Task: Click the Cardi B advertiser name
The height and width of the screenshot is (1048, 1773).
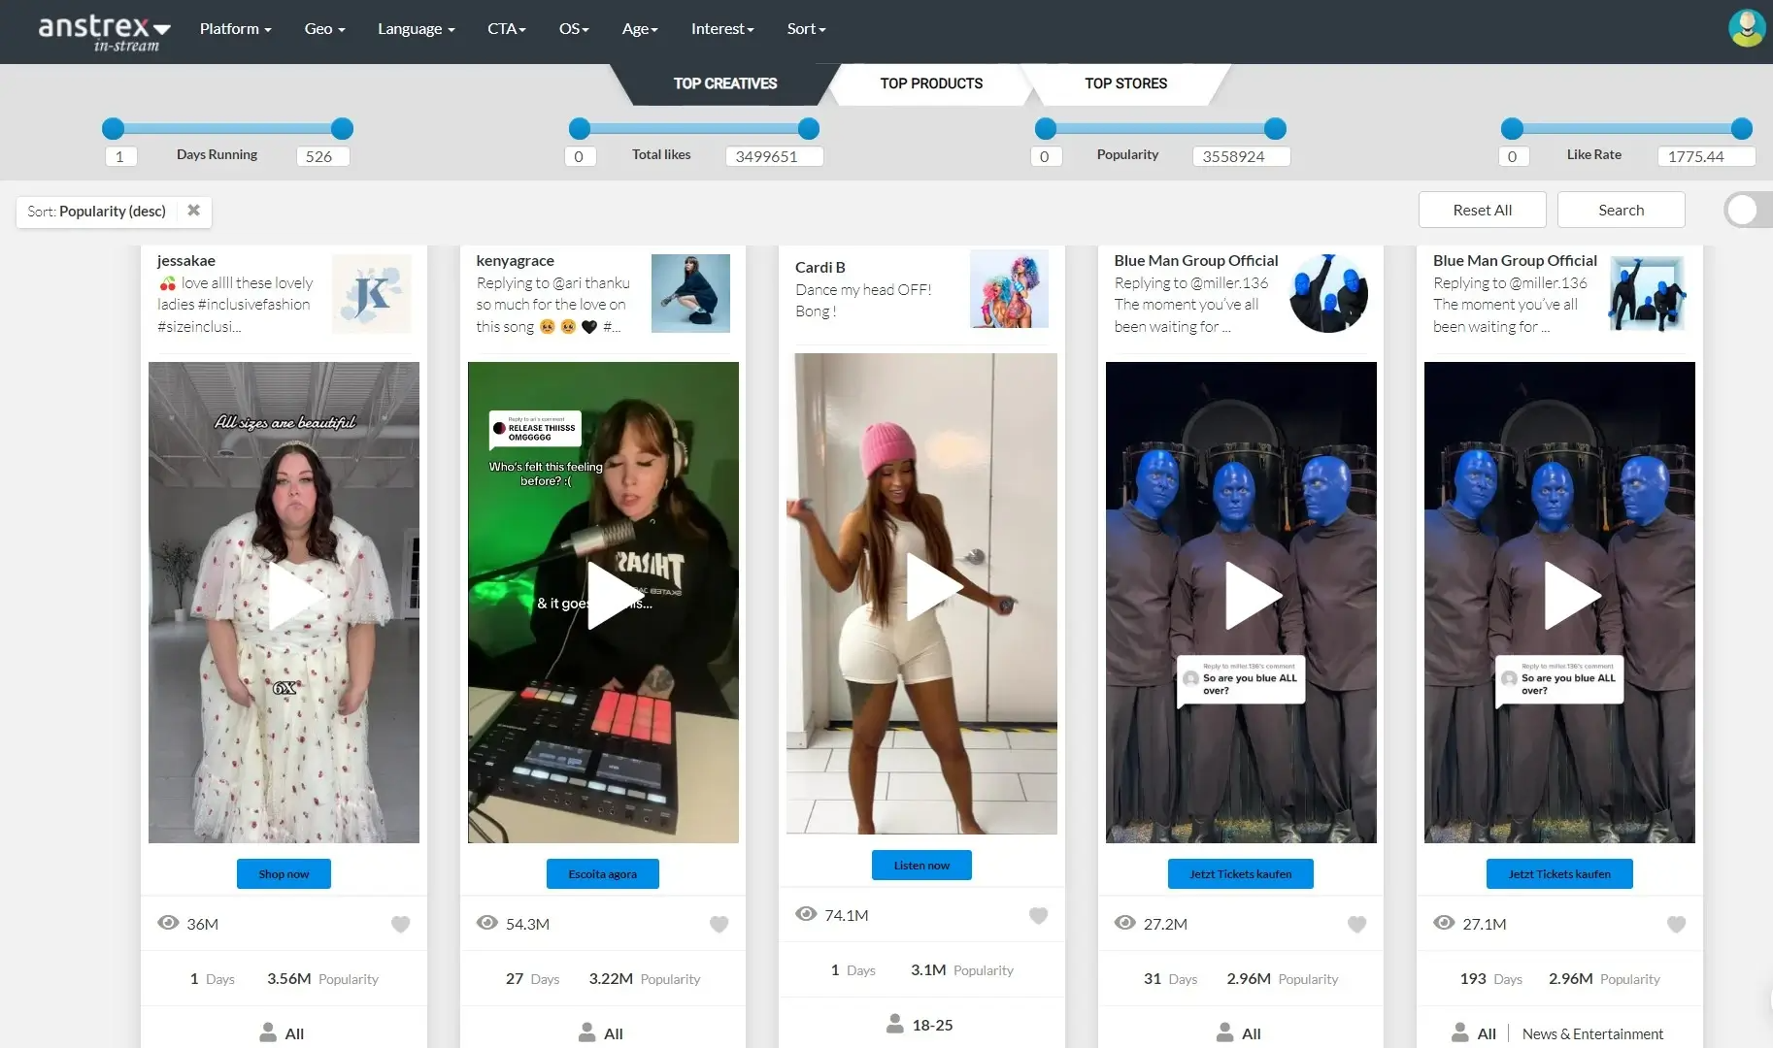Action: [820, 267]
